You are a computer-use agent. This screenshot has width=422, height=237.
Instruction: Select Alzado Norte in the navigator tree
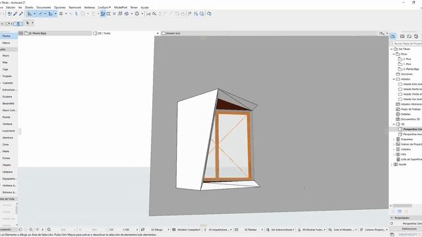pos(410,90)
